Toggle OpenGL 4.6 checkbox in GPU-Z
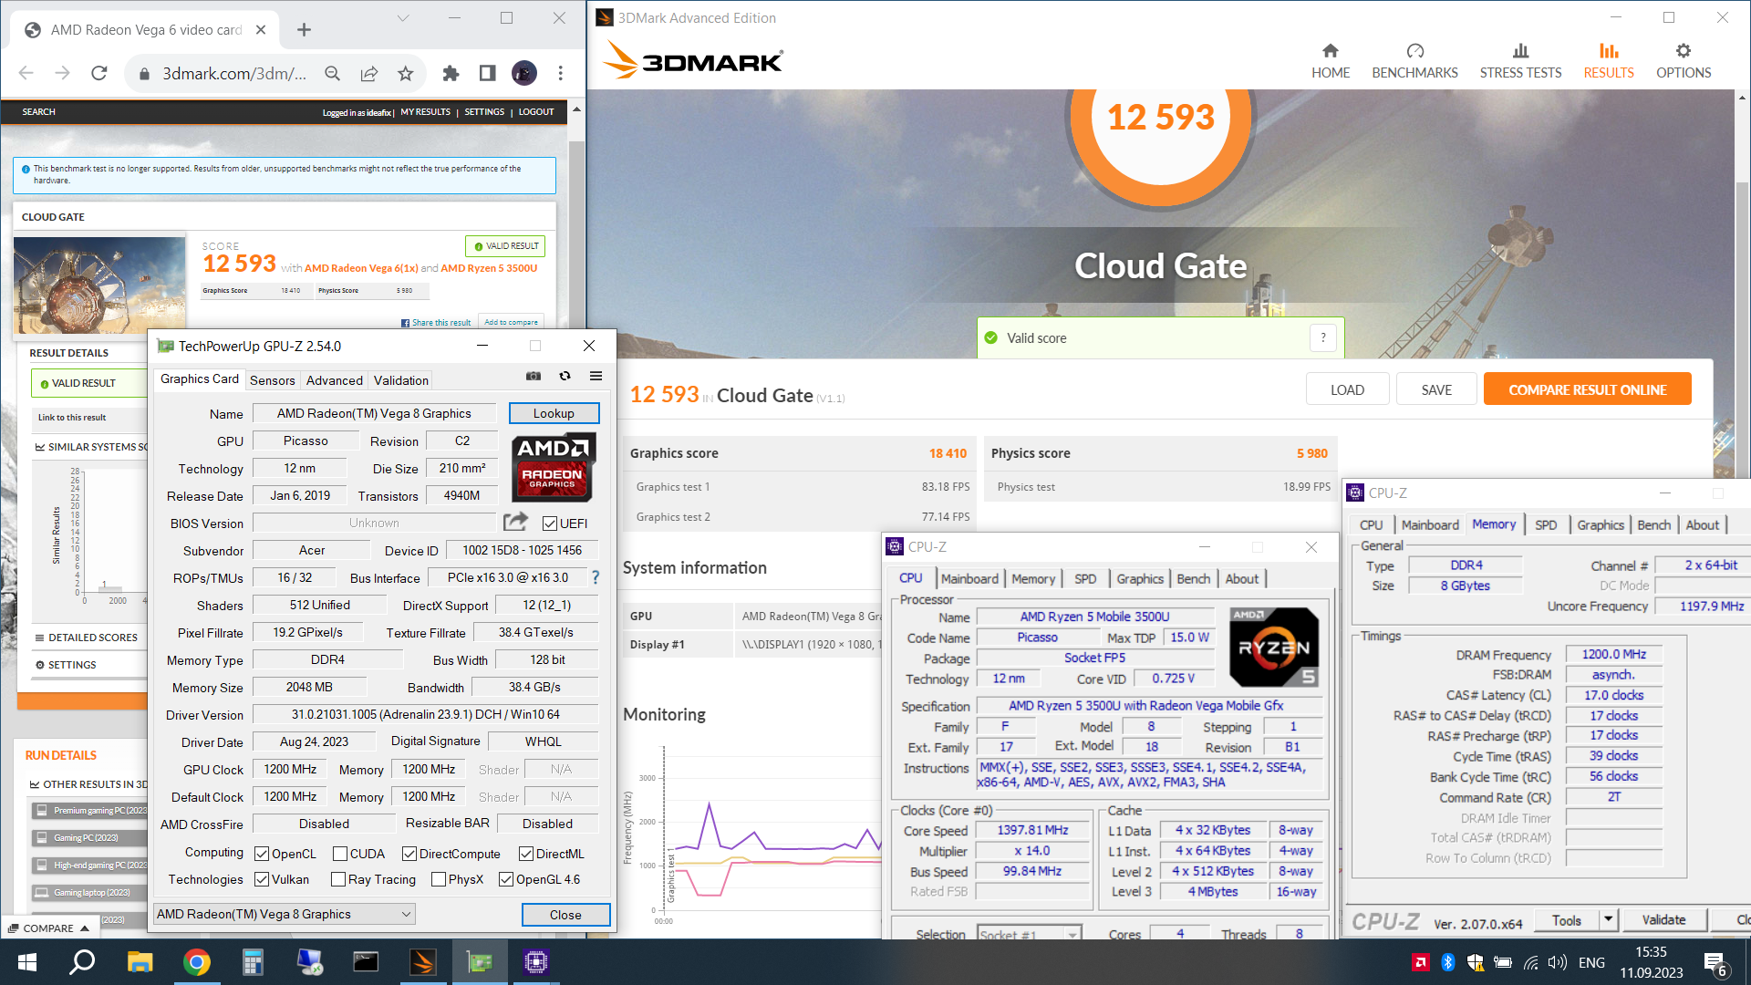The height and width of the screenshot is (985, 1751). click(506, 879)
